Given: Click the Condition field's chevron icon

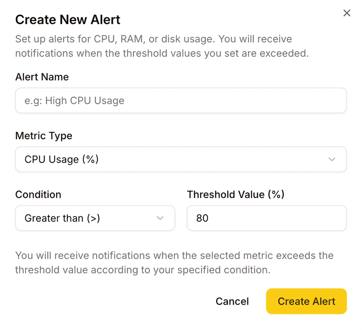Looking at the screenshot, I should (160, 218).
